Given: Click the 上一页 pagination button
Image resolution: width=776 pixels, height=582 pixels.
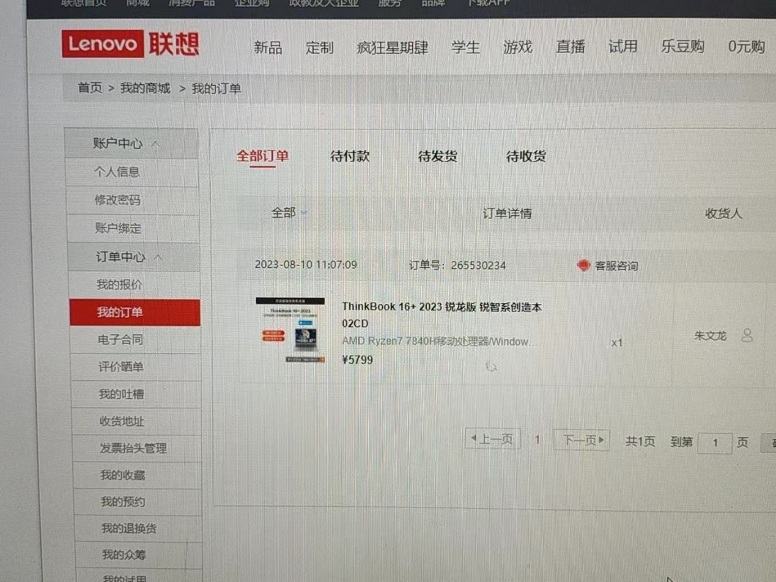Looking at the screenshot, I should 493,439.
